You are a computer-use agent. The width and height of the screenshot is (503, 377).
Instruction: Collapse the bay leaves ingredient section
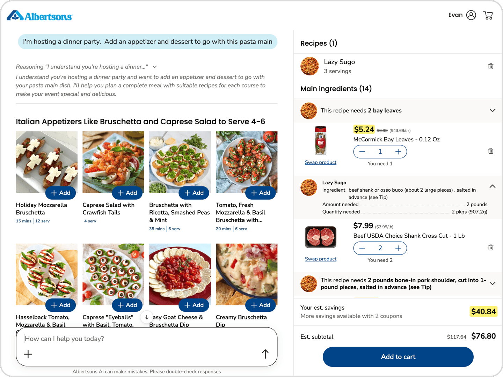point(493,110)
